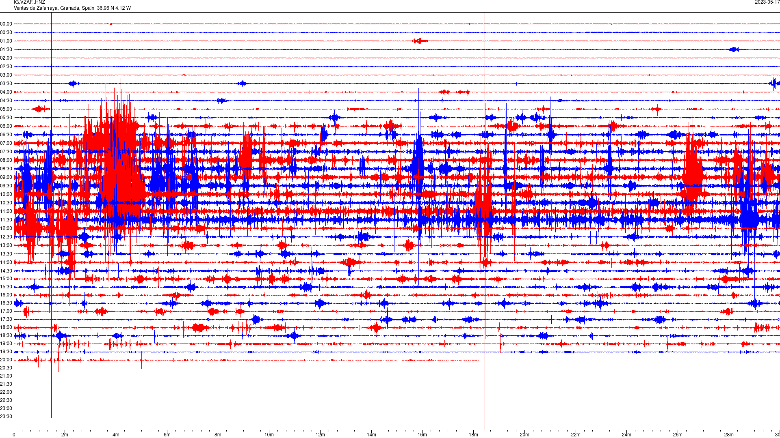
Task: Select the 03:30 time row label
Action: pos(6,84)
